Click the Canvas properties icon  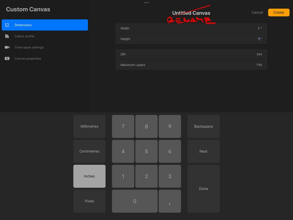[x=7, y=58]
